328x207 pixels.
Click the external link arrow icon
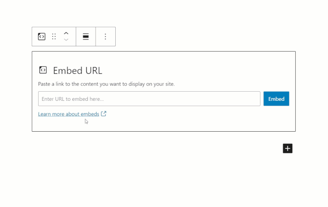(x=104, y=114)
